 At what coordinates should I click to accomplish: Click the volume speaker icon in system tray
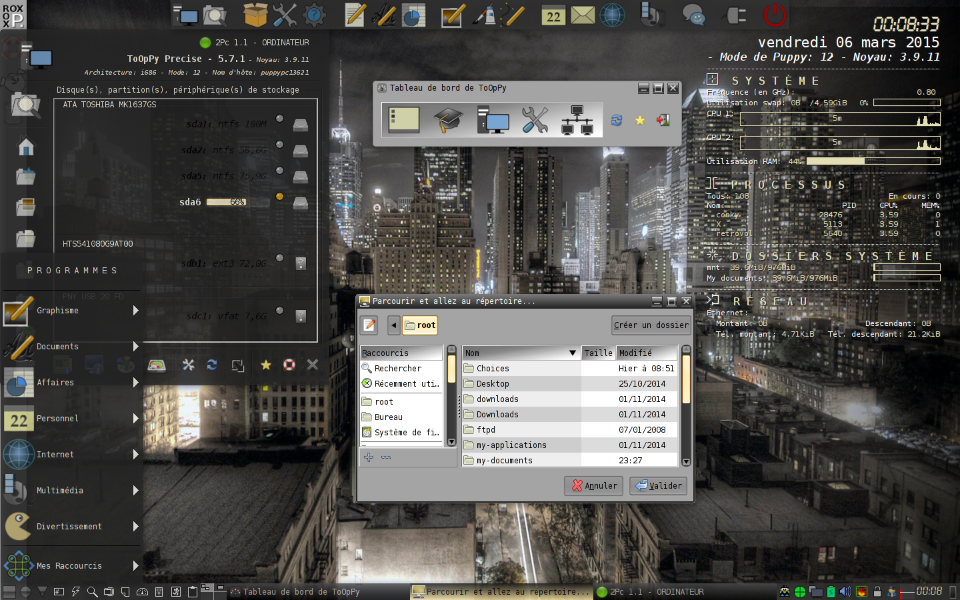tap(845, 592)
